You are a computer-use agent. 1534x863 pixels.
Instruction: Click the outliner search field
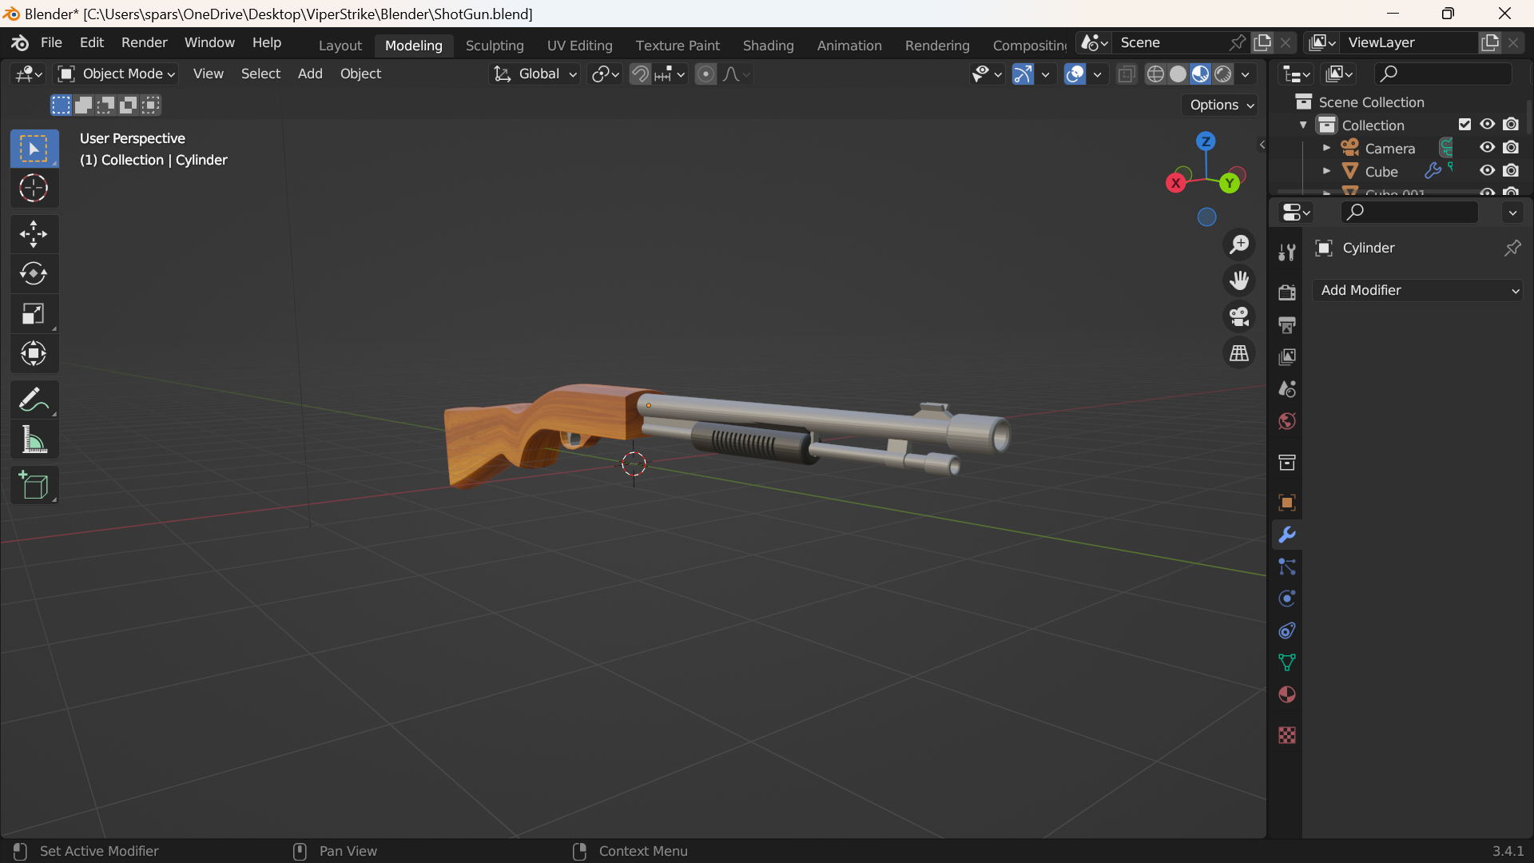click(1442, 73)
